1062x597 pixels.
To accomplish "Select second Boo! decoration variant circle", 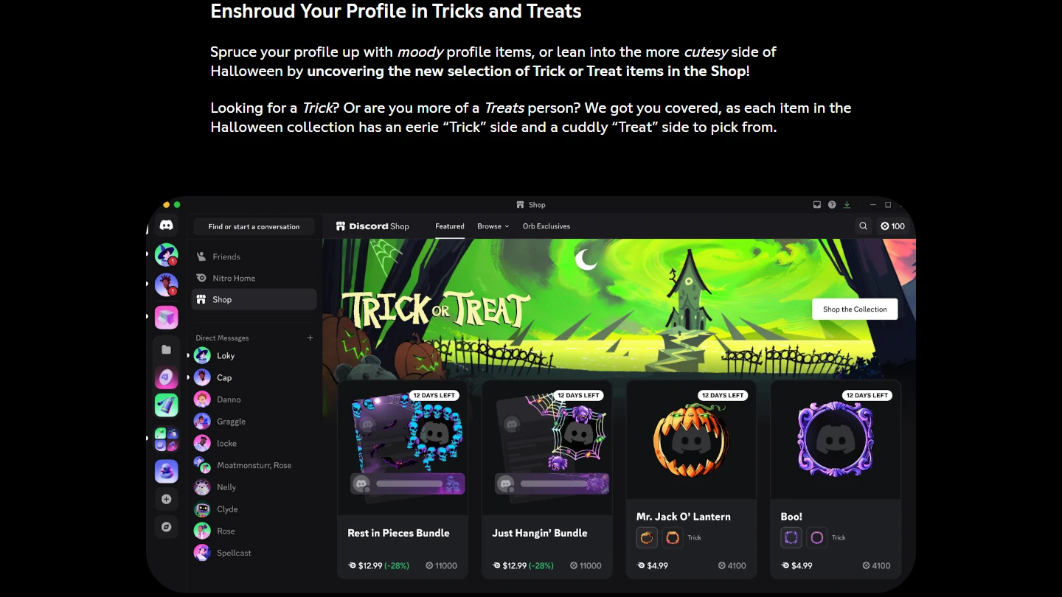I will [816, 537].
